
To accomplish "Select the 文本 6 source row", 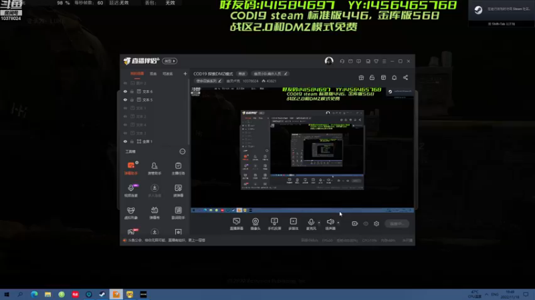I will 154,91.
